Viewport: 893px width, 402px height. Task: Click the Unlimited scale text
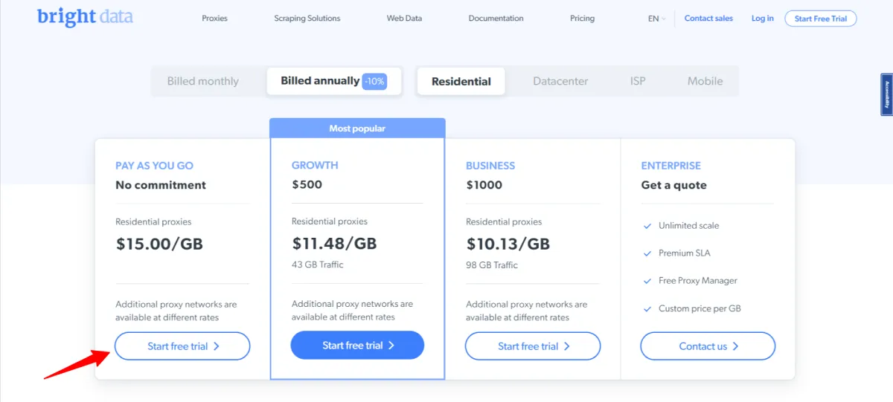[x=689, y=226]
